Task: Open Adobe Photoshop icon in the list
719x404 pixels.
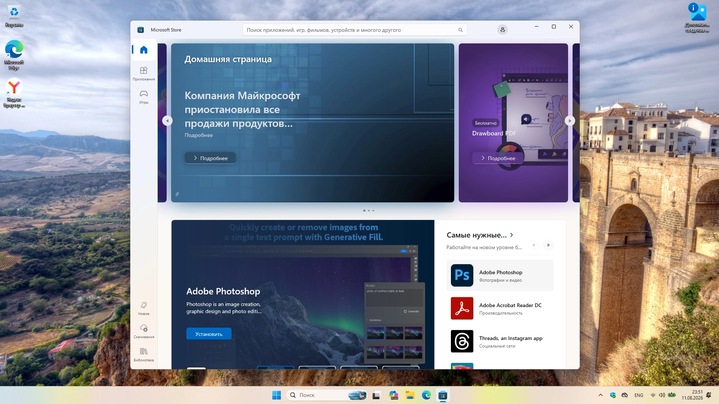Action: pyautogui.click(x=462, y=275)
